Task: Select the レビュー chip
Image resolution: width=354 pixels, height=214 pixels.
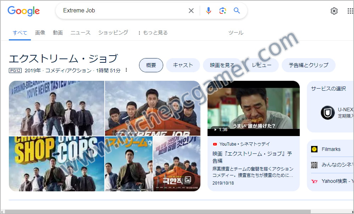Action: tap(261, 65)
